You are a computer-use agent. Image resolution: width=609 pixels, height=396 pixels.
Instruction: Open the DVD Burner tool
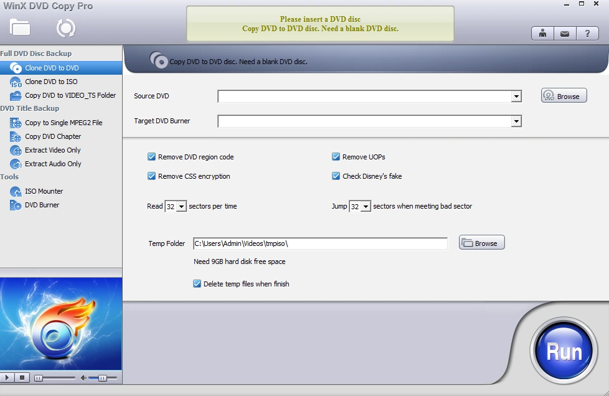(61, 205)
